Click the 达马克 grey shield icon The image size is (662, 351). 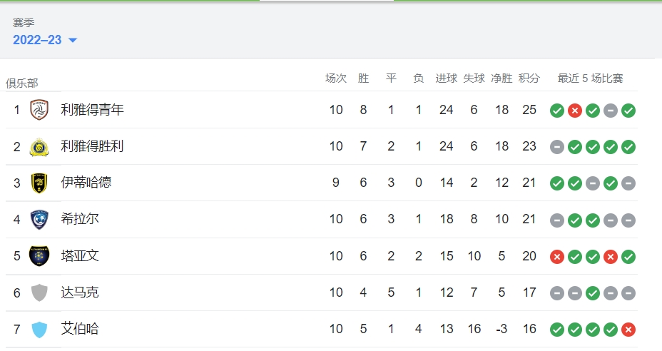(x=39, y=292)
